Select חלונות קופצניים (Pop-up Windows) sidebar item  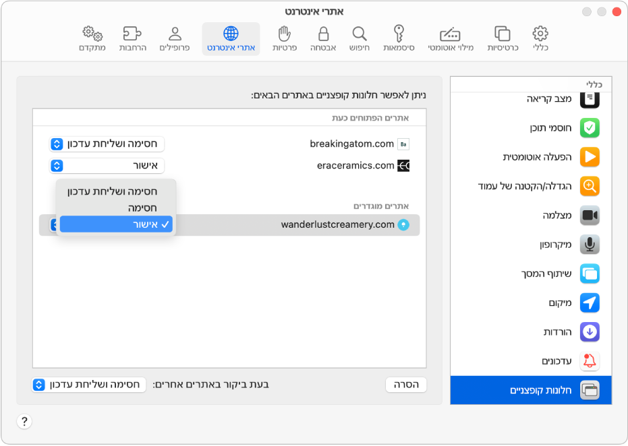tap(531, 390)
